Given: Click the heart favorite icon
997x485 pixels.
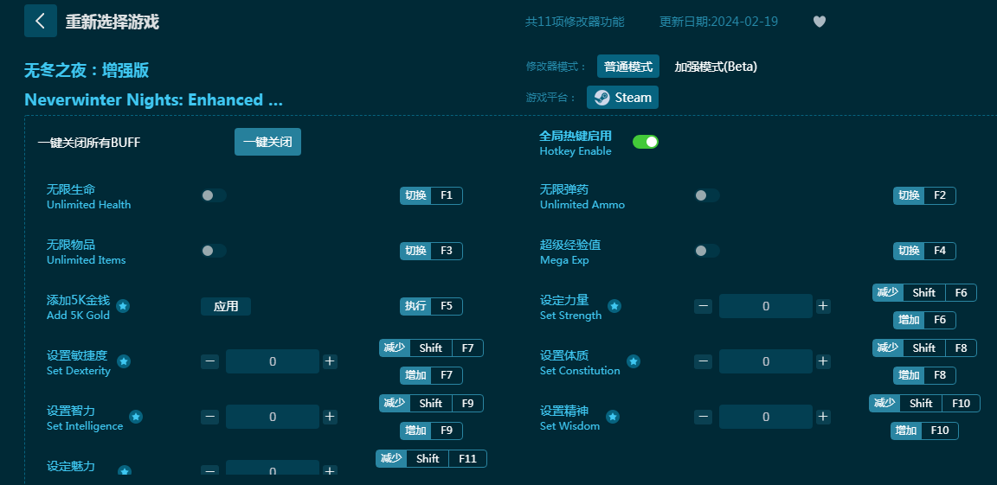Looking at the screenshot, I should pos(820,22).
